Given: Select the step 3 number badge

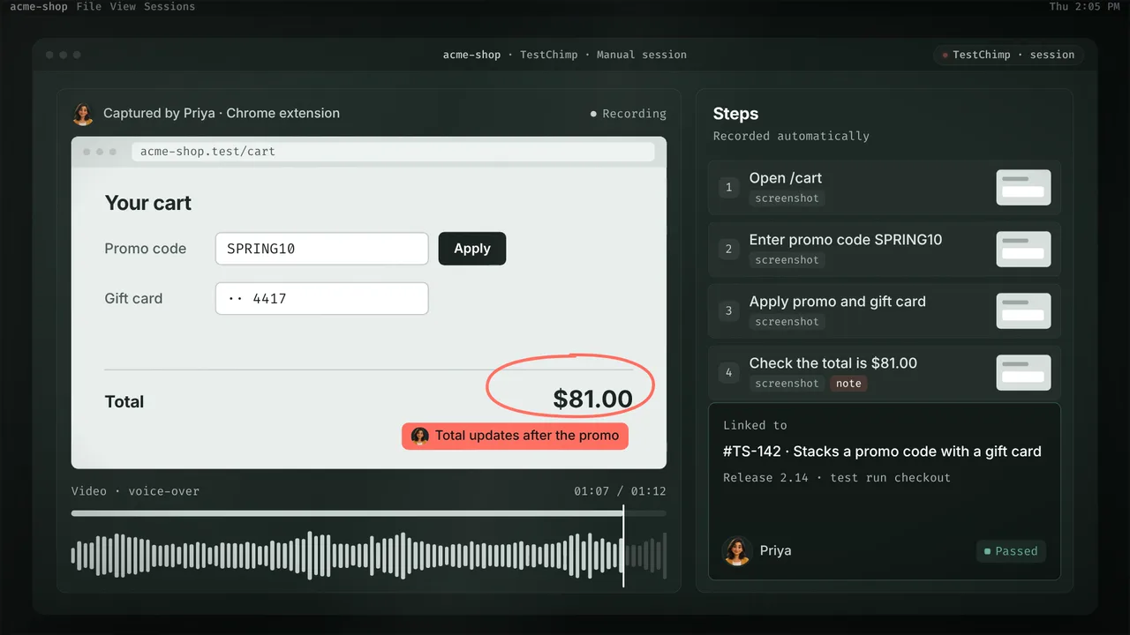Looking at the screenshot, I should (x=728, y=310).
